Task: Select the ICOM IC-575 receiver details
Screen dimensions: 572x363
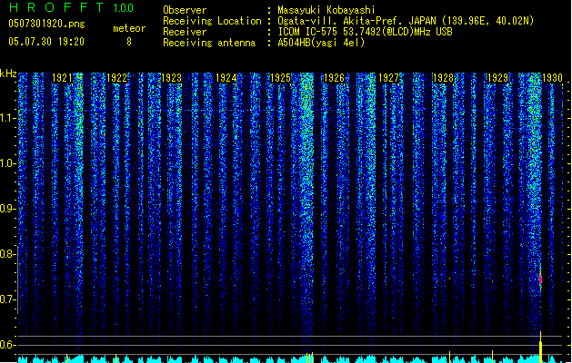Action: pos(366,32)
